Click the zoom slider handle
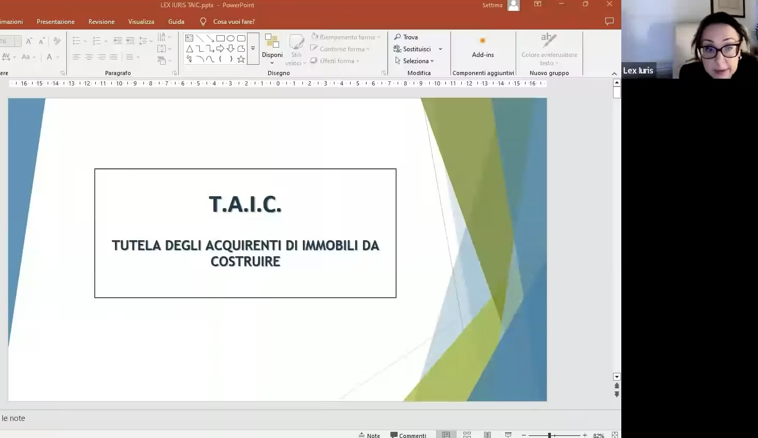 (x=549, y=435)
